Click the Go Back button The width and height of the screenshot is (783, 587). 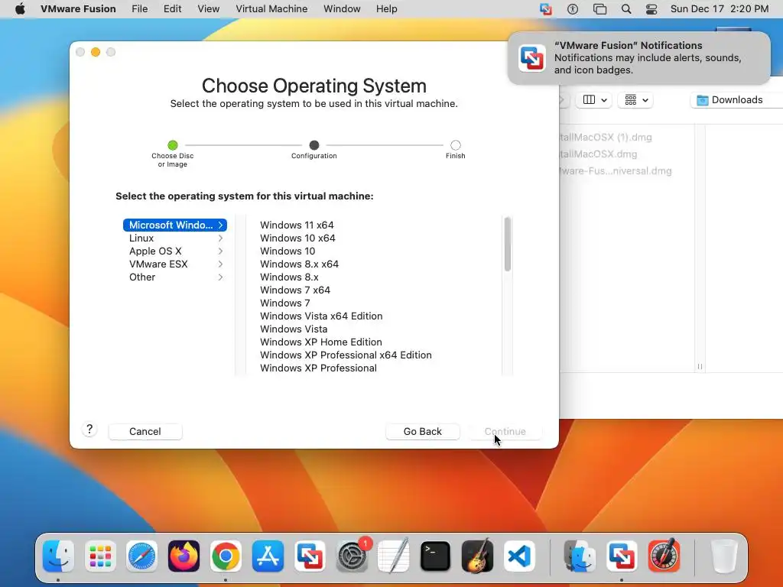[x=422, y=431]
